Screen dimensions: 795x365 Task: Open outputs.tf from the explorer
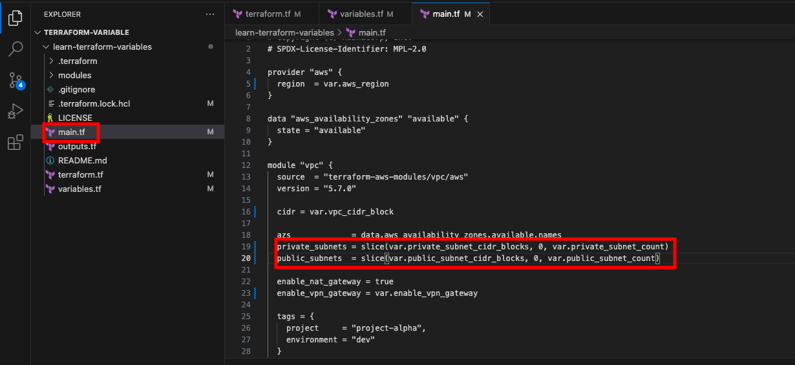[77, 147]
